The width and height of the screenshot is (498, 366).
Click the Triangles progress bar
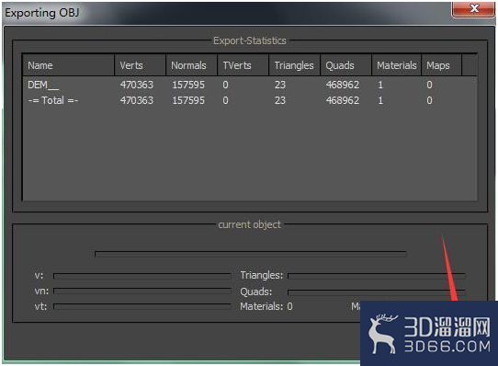pyautogui.click(x=377, y=276)
